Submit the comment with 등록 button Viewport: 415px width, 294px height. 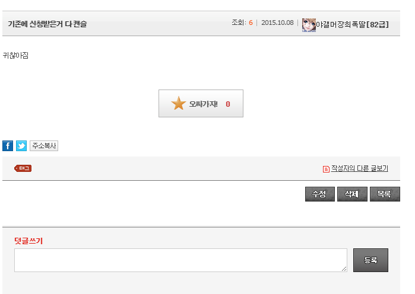(x=370, y=260)
